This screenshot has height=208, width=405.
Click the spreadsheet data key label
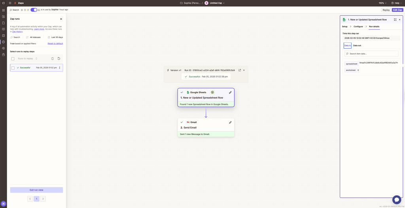click(x=352, y=64)
